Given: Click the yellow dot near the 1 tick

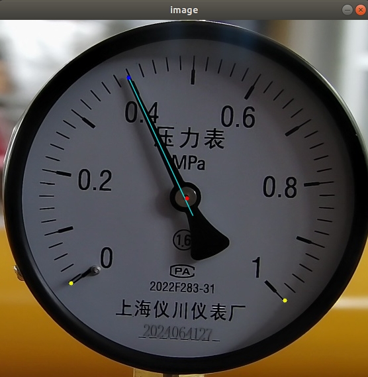Looking at the screenshot, I should pos(285,300).
